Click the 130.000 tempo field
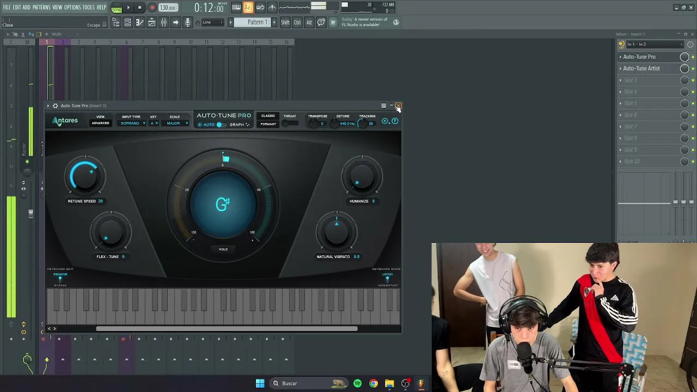This screenshot has height=392, width=697. 168,8
